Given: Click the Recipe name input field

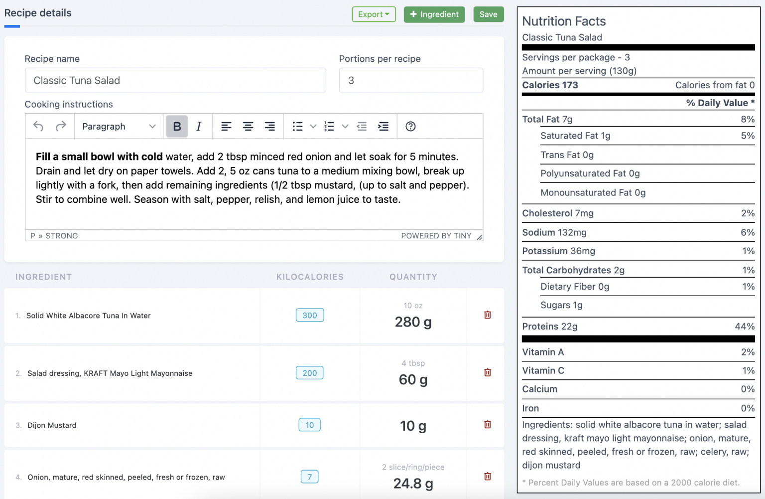Looking at the screenshot, I should pyautogui.click(x=175, y=80).
